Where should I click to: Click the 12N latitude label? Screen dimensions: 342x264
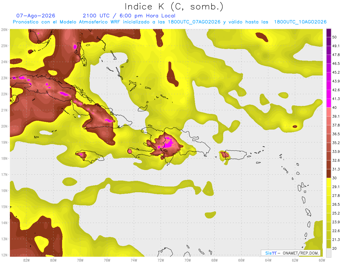(x=4, y=255)
